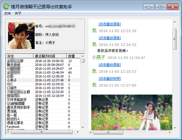
Task: Click the app logo in the title bar
Action: pos(6,7)
